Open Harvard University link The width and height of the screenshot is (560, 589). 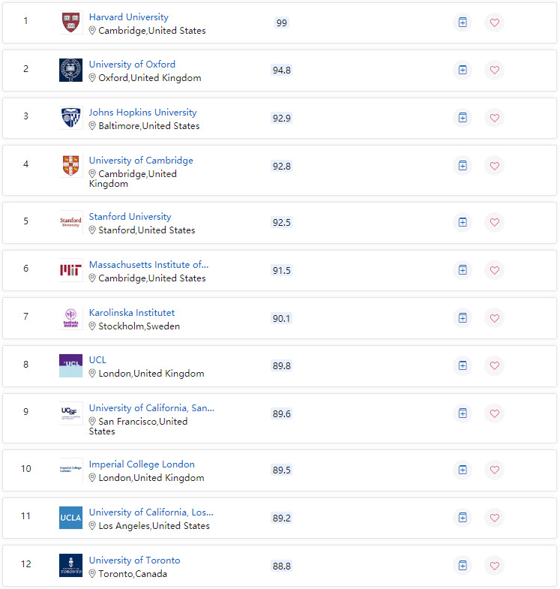(129, 17)
